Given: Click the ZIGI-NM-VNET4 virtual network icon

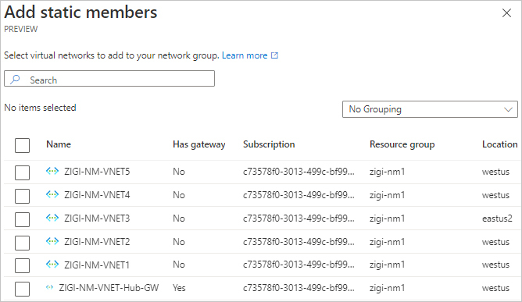Looking at the screenshot, I should pos(52,194).
